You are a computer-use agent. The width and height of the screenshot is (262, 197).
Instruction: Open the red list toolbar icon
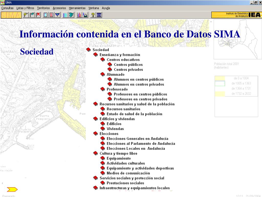tap(51, 15)
